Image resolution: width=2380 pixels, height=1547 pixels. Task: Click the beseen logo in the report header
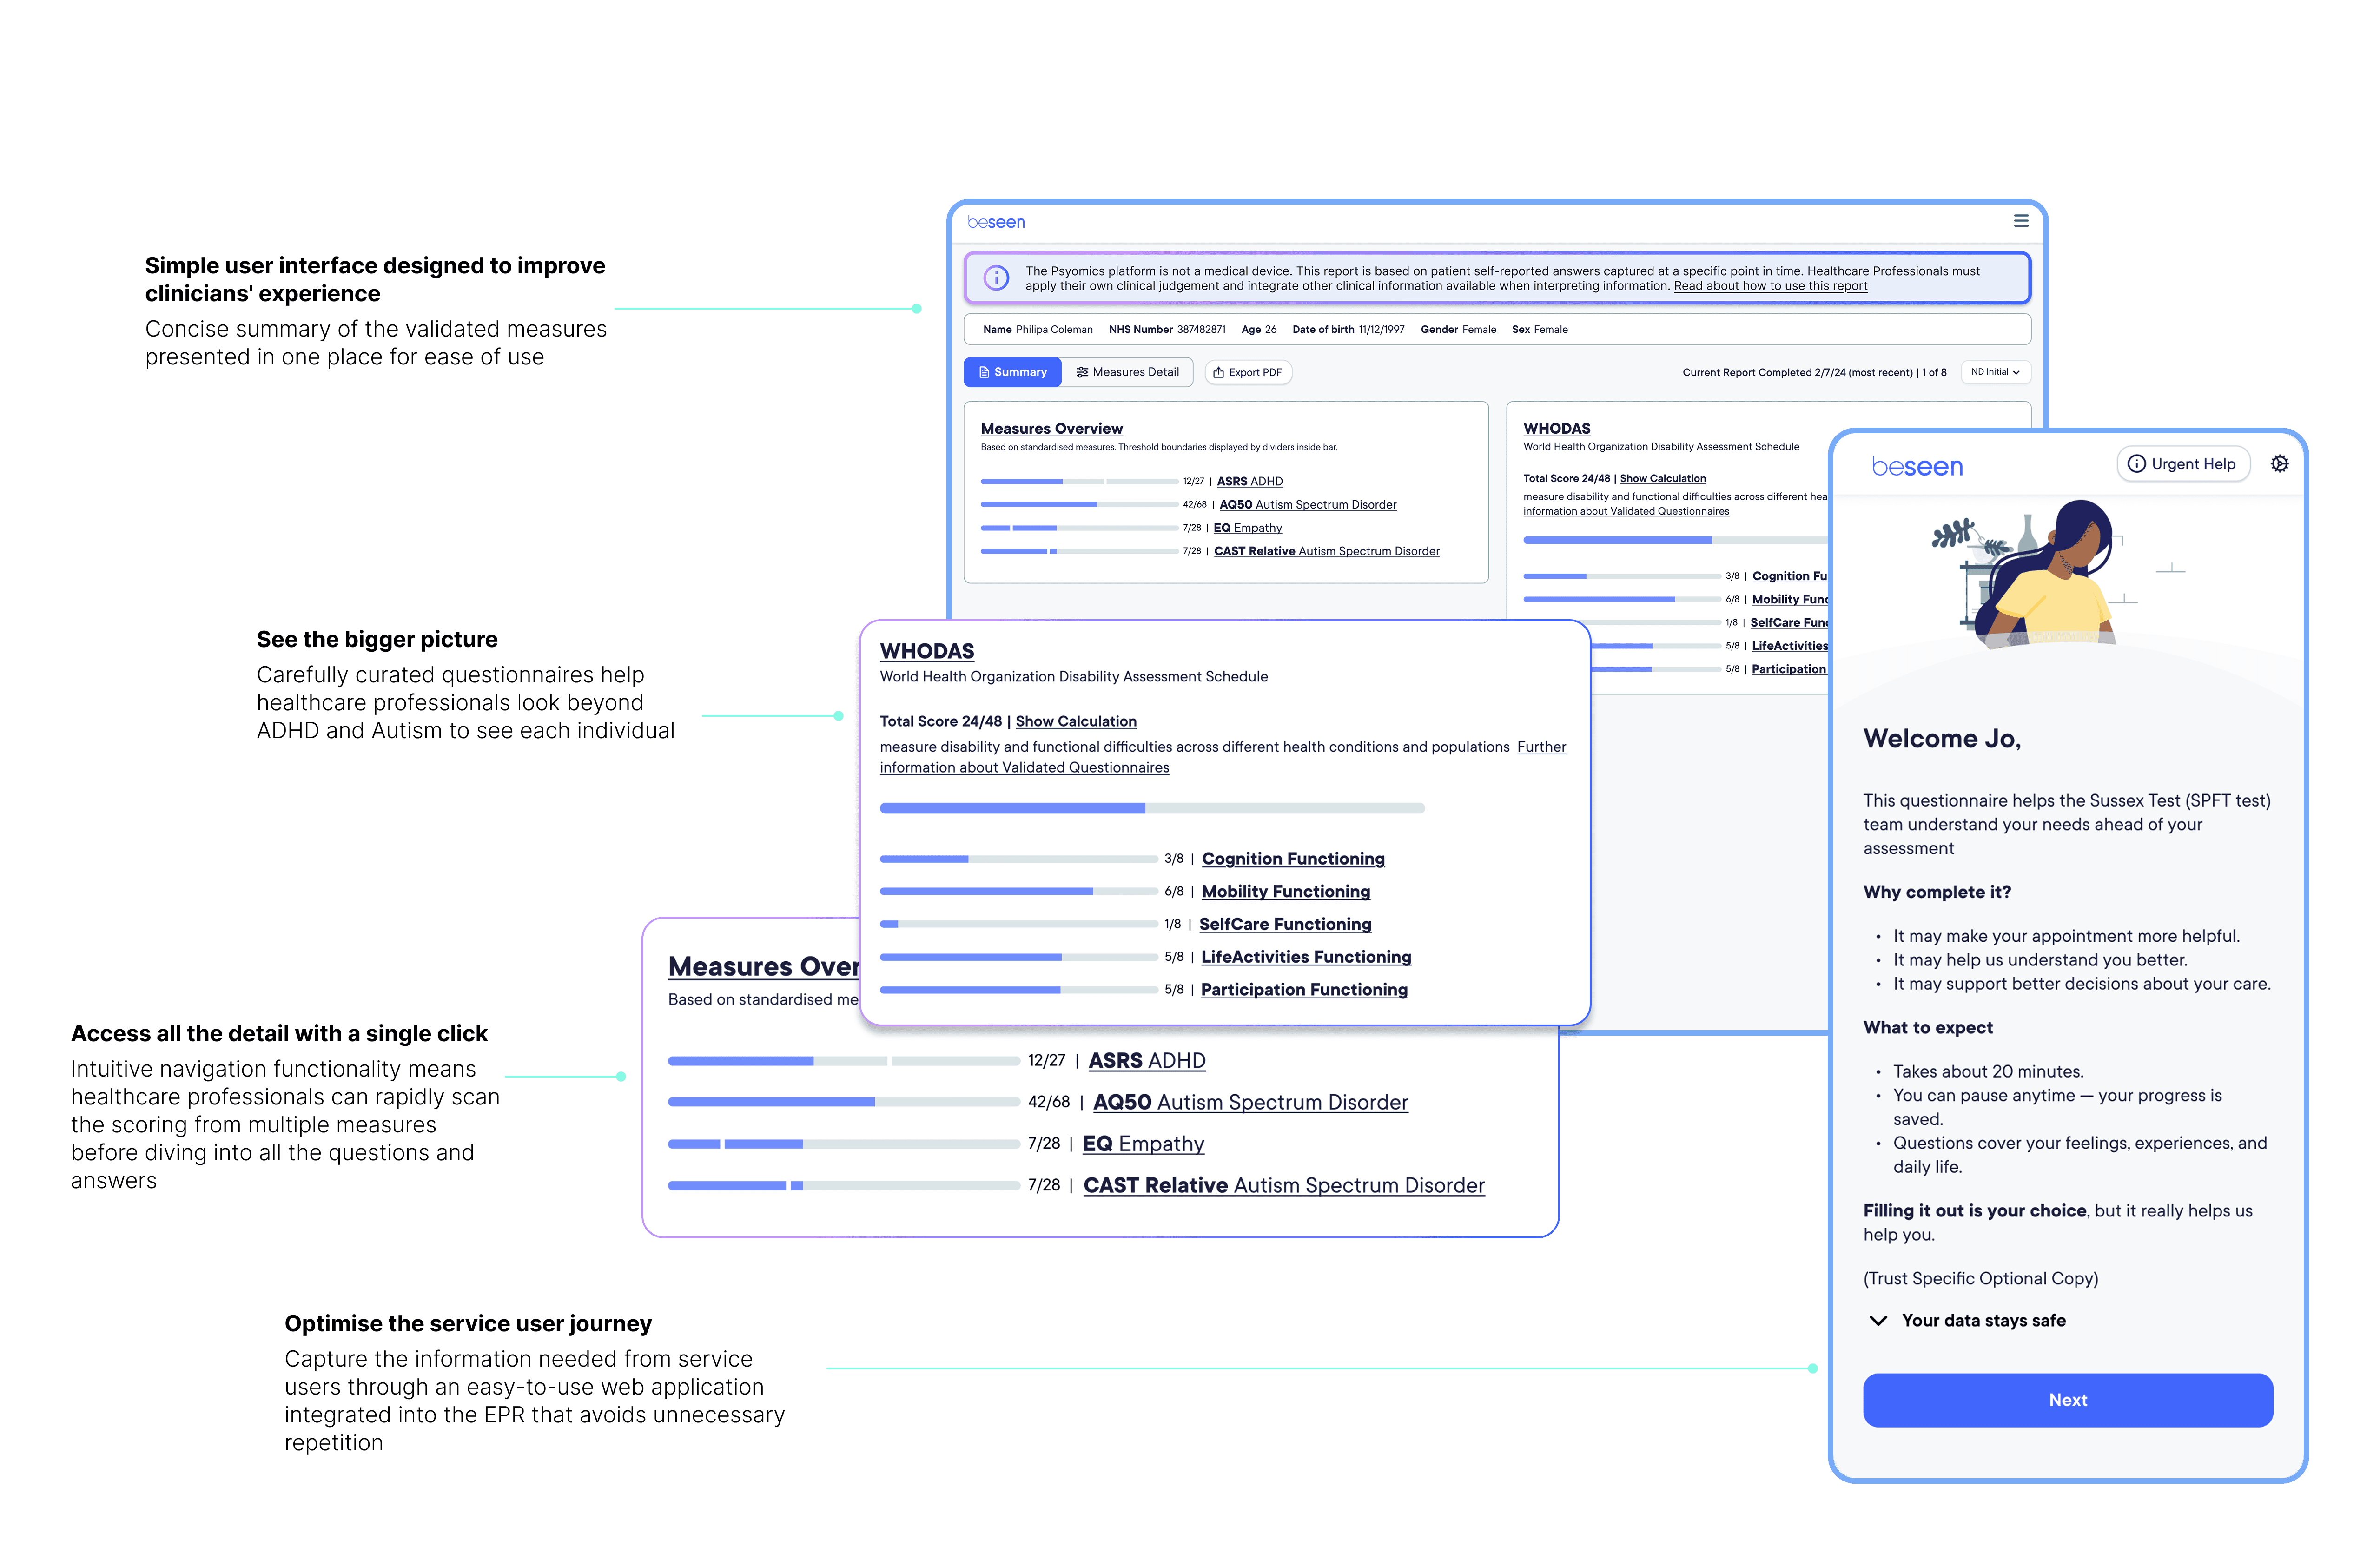point(996,222)
